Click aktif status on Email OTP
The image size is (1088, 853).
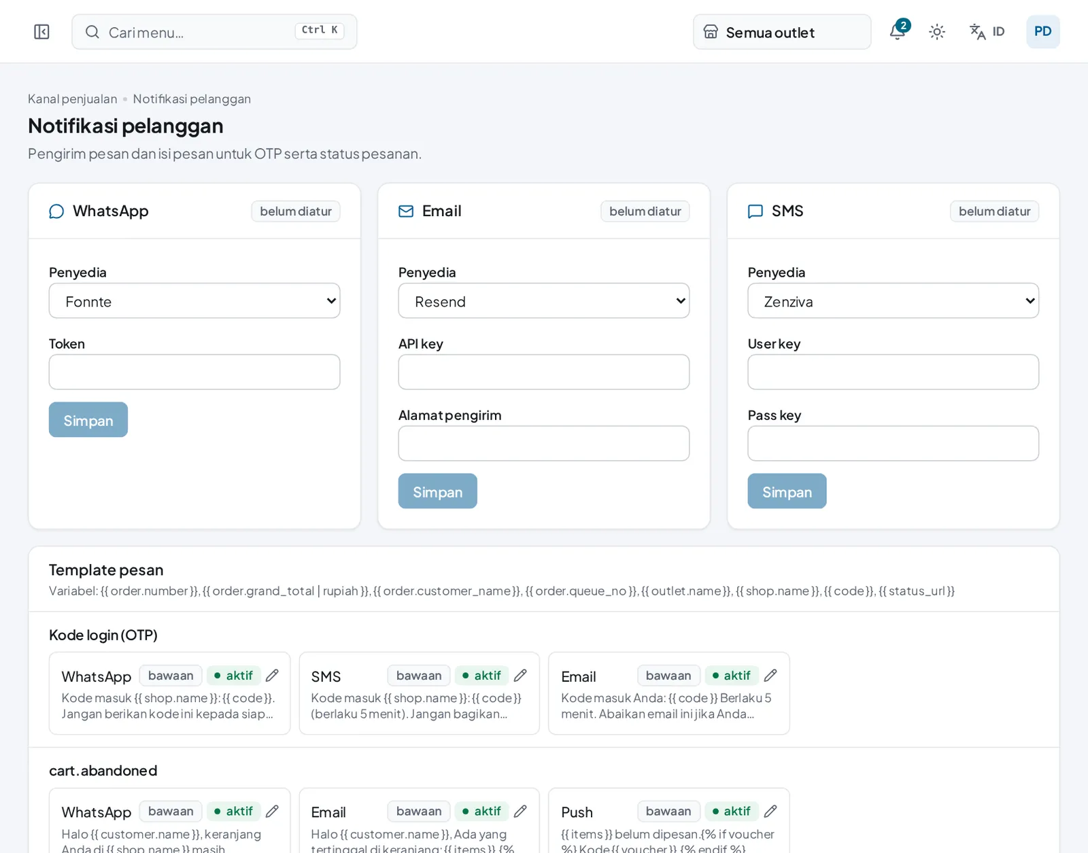click(732, 676)
